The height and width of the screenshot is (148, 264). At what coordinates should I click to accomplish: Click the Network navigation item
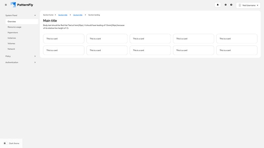coord(11,49)
